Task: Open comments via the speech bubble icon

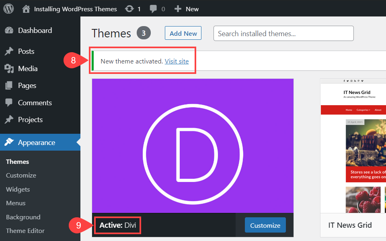Action: tap(154, 8)
